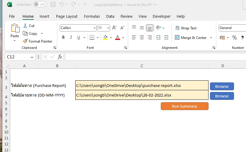Click Merge & Center button

tap(190, 38)
